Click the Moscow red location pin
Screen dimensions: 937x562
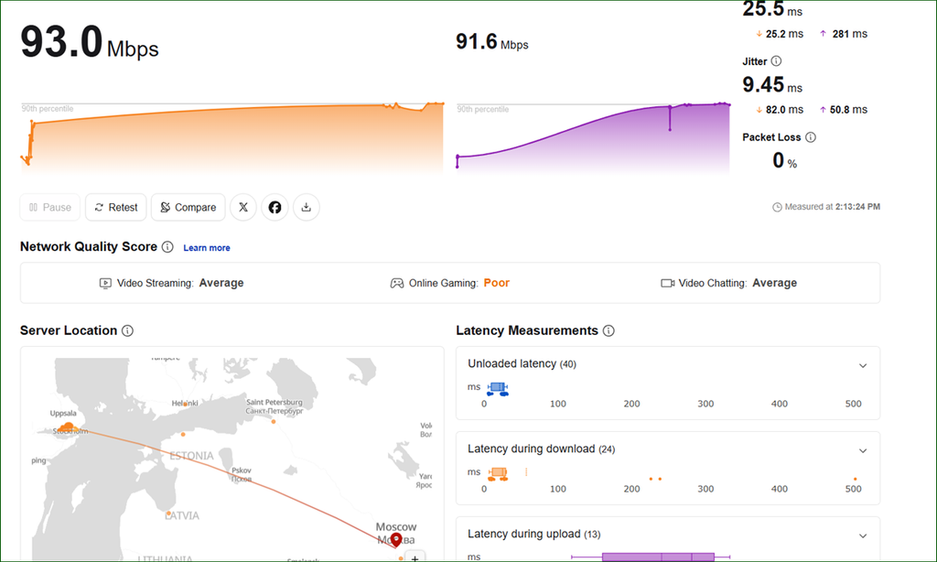[x=396, y=540]
